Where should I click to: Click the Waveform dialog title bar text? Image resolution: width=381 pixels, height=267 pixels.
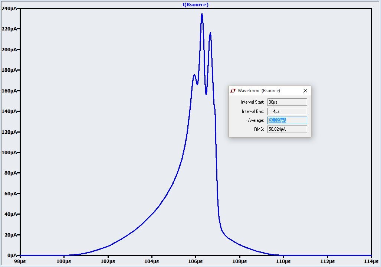(x=259, y=91)
